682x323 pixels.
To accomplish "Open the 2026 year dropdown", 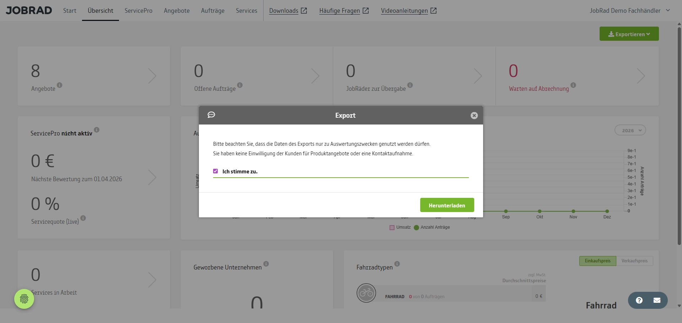I will 630,130.
